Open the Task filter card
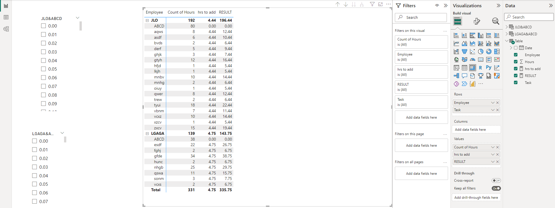The width and height of the screenshot is (555, 208). pos(421,102)
